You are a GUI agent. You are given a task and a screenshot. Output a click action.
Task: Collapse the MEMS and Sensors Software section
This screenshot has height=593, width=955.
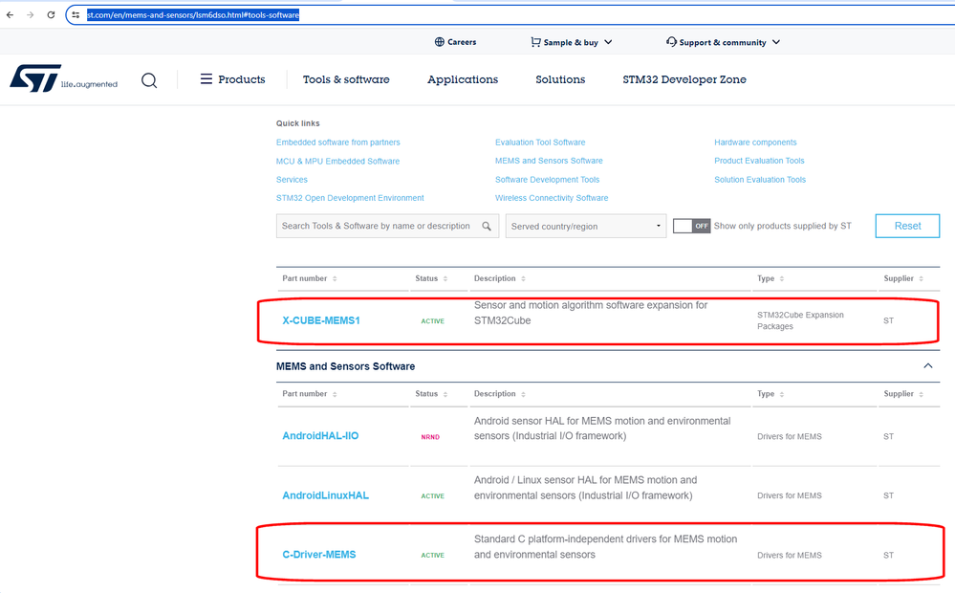(x=928, y=365)
